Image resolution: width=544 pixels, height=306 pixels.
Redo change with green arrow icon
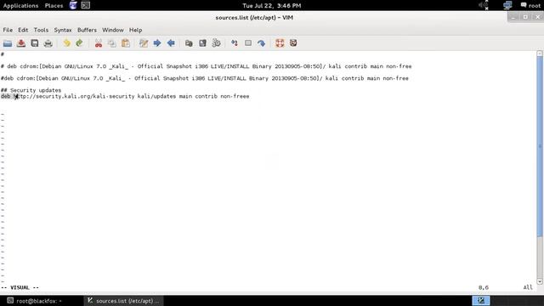tap(79, 43)
